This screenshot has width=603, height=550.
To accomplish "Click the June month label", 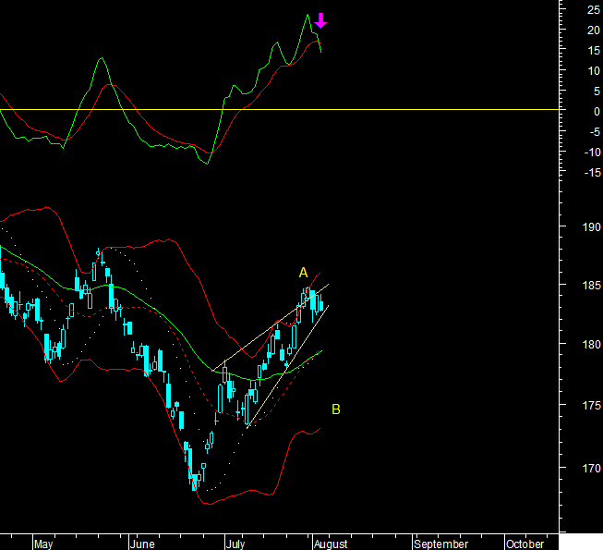I will point(142,544).
